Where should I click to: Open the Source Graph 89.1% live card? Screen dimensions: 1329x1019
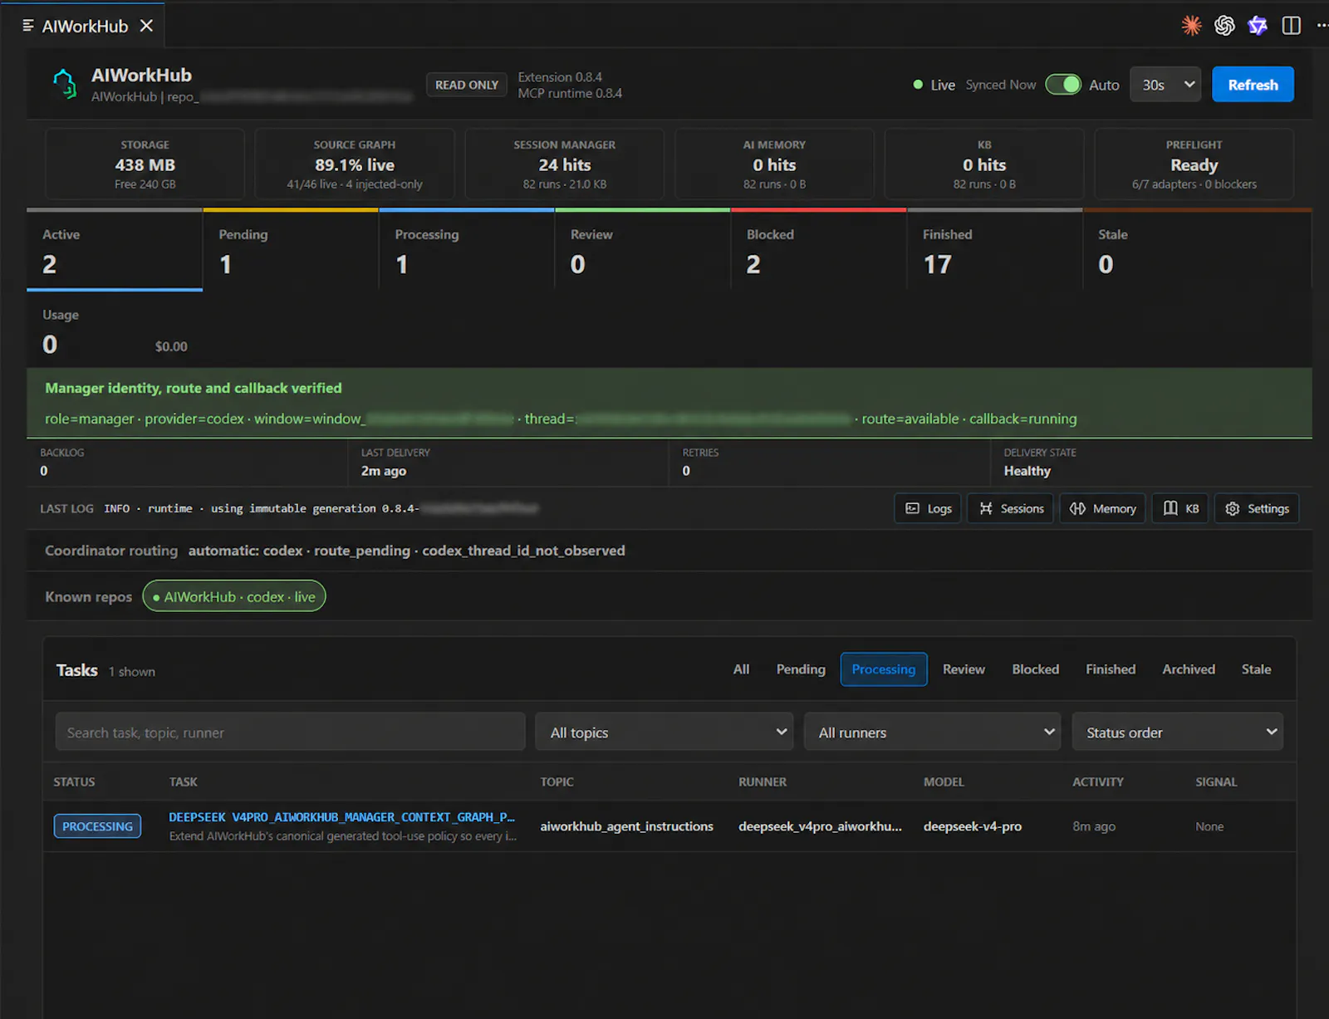pyautogui.click(x=355, y=164)
